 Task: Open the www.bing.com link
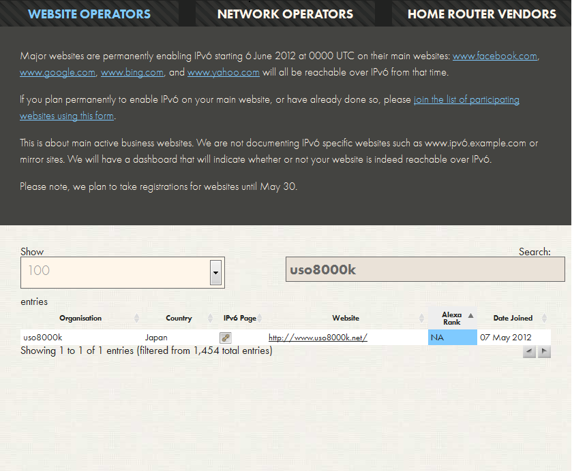point(132,73)
